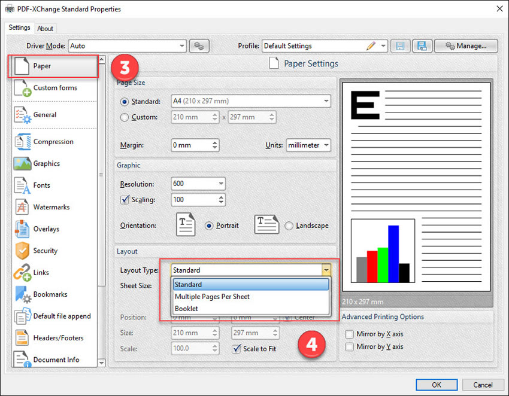Click the custom width 210 mm stepper
The height and width of the screenshot is (396, 509).
pos(214,117)
